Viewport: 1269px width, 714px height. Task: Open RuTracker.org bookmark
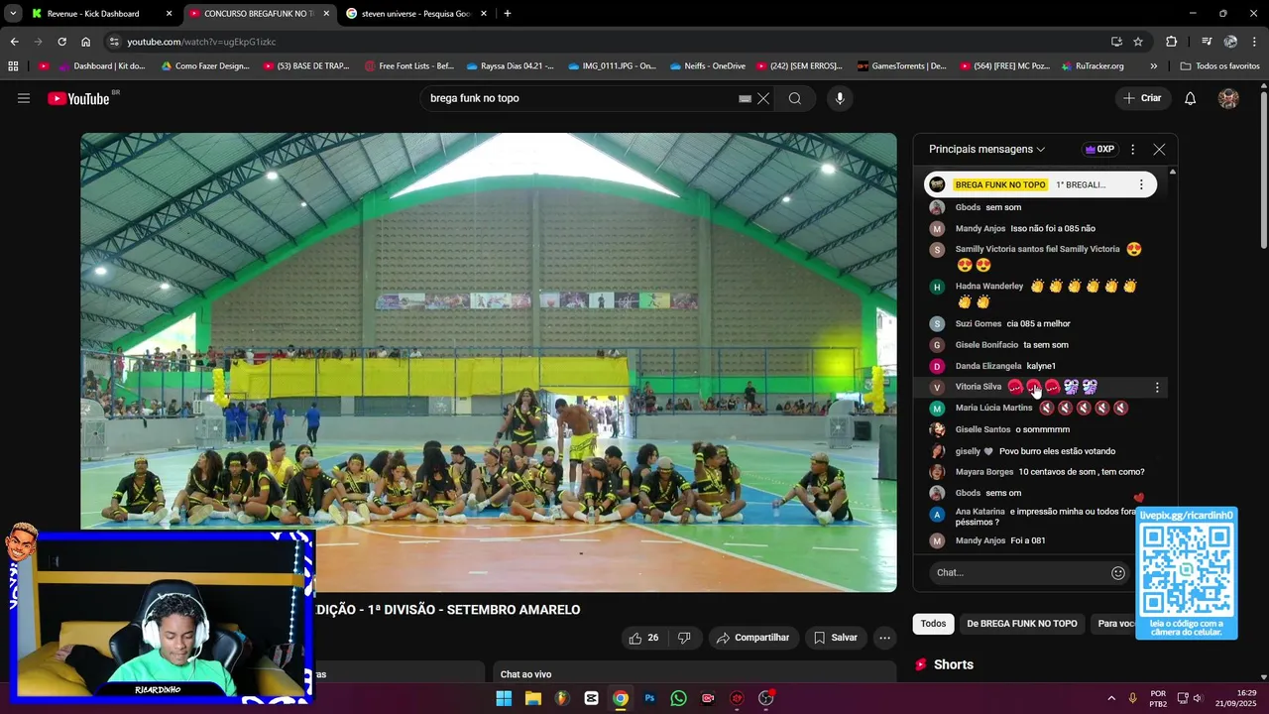1092,66
